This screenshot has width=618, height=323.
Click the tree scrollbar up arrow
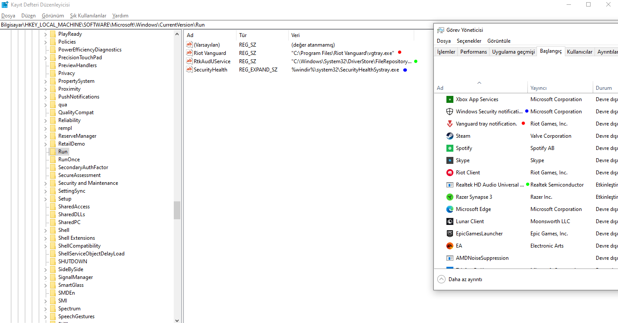tap(177, 34)
